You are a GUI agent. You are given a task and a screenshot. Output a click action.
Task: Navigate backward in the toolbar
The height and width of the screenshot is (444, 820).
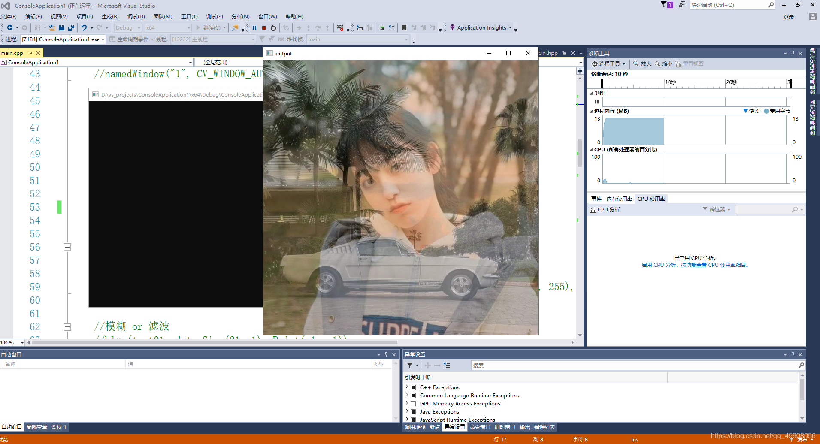coord(9,28)
